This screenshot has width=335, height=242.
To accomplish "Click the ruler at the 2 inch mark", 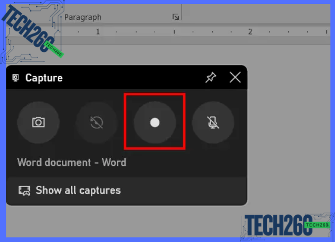I will [x=250, y=32].
